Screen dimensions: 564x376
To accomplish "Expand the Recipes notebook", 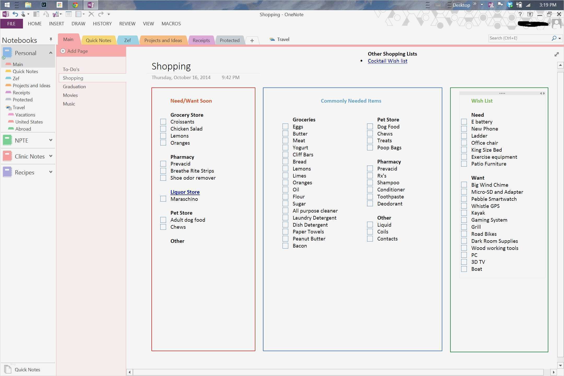I will tap(51, 172).
